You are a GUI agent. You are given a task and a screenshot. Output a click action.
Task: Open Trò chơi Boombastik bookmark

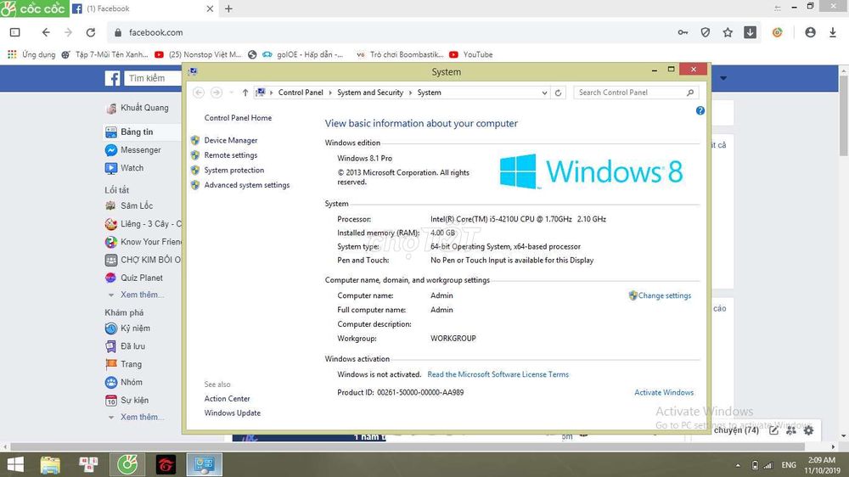400,54
